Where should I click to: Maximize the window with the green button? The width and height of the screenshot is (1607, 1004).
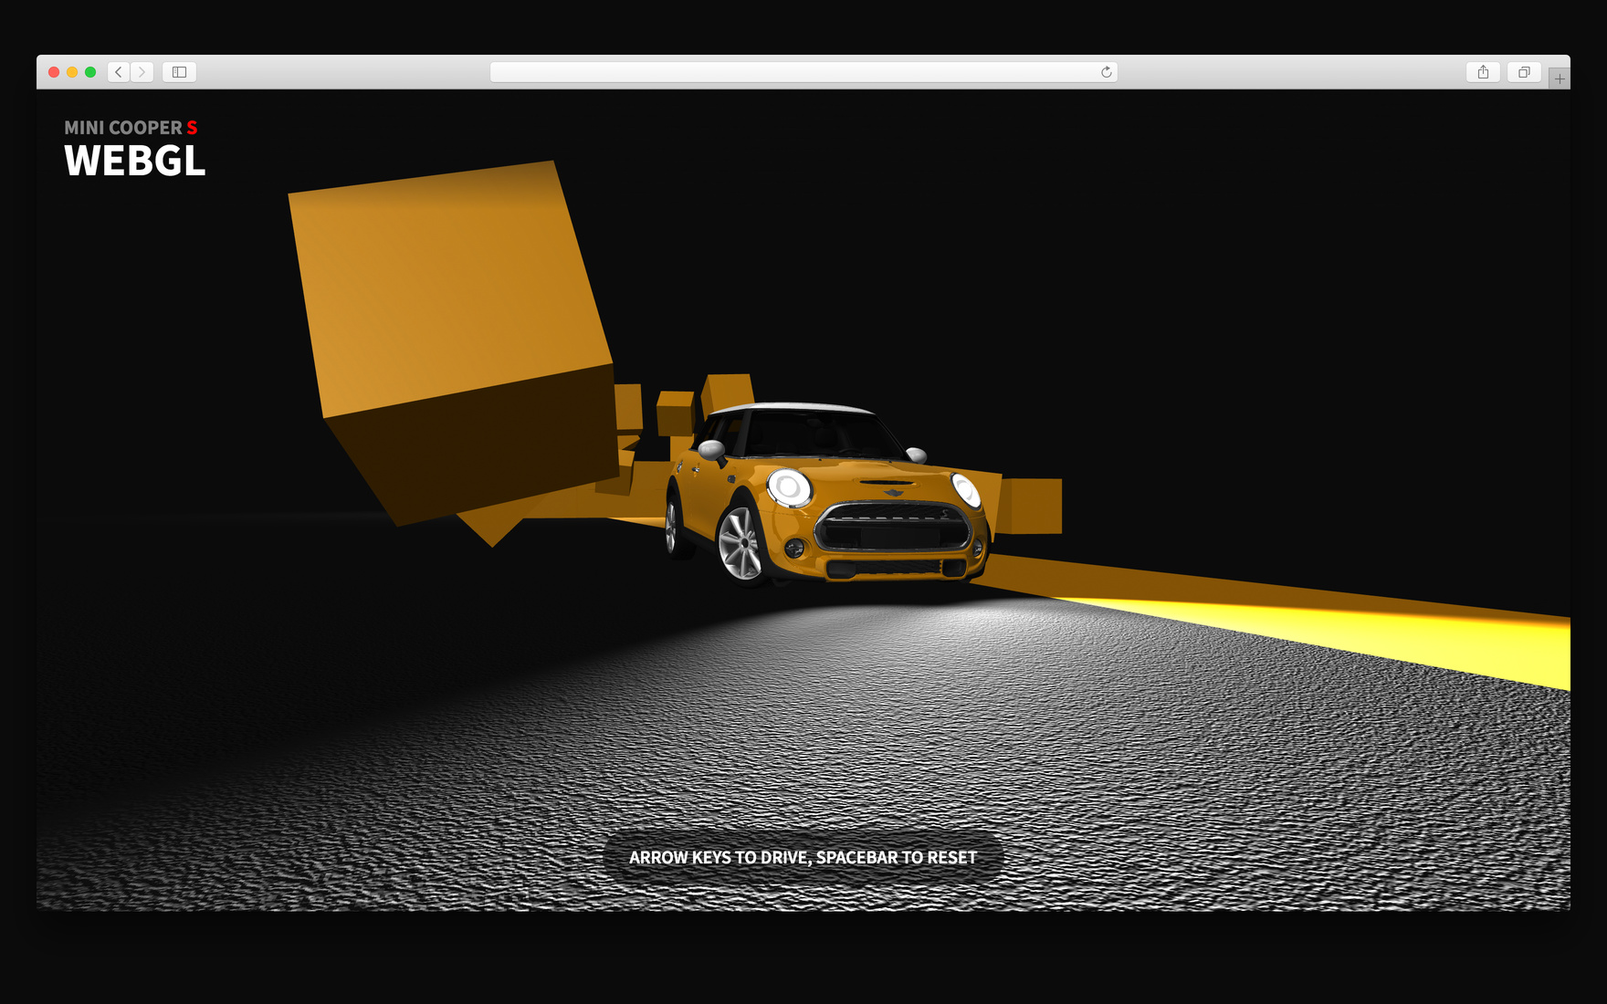pyautogui.click(x=90, y=72)
